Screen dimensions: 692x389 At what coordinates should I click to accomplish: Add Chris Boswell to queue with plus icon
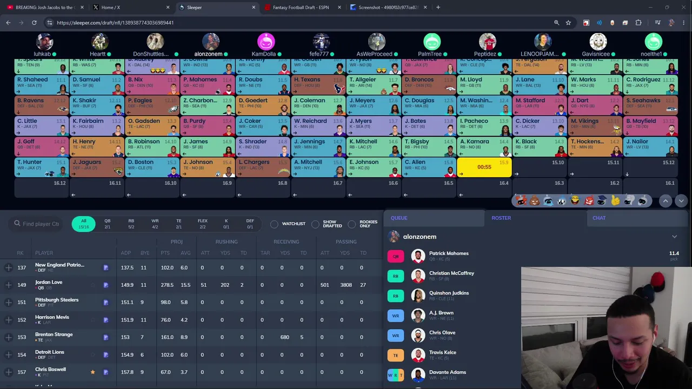(9, 372)
